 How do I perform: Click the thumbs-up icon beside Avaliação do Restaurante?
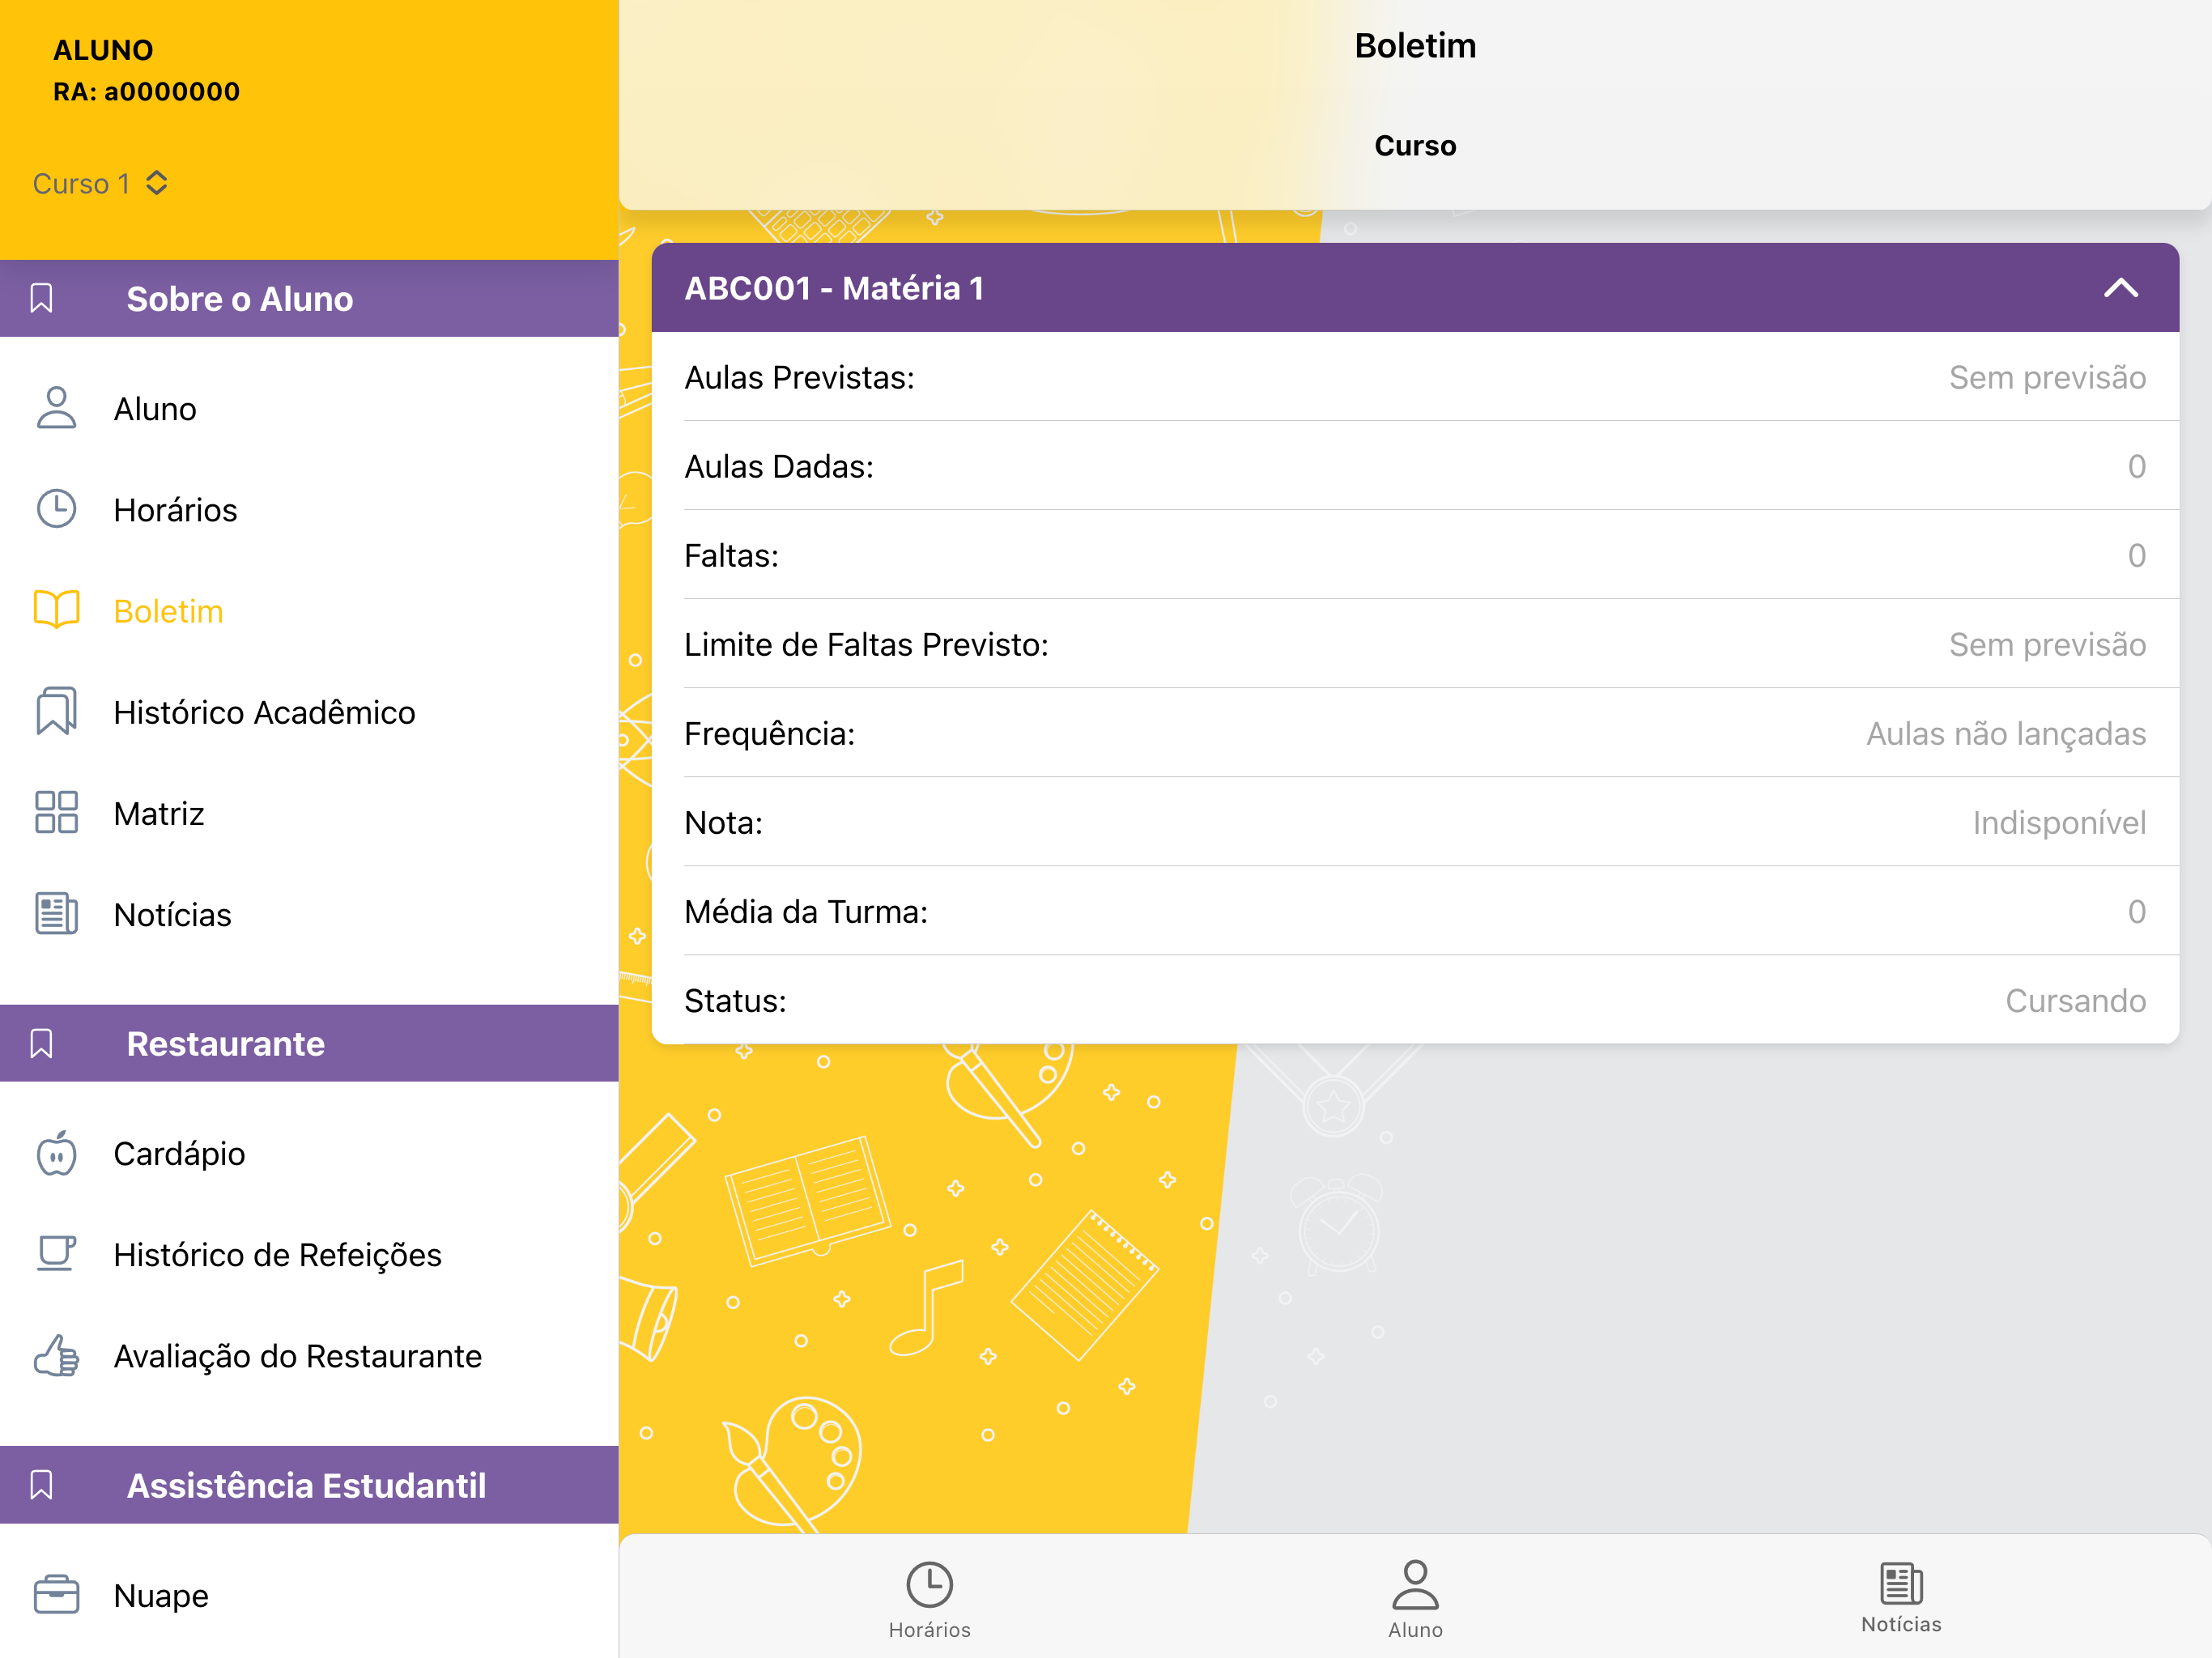click(x=56, y=1356)
